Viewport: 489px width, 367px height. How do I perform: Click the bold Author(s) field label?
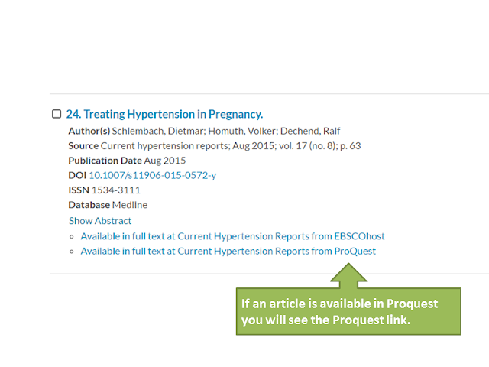pos(89,131)
